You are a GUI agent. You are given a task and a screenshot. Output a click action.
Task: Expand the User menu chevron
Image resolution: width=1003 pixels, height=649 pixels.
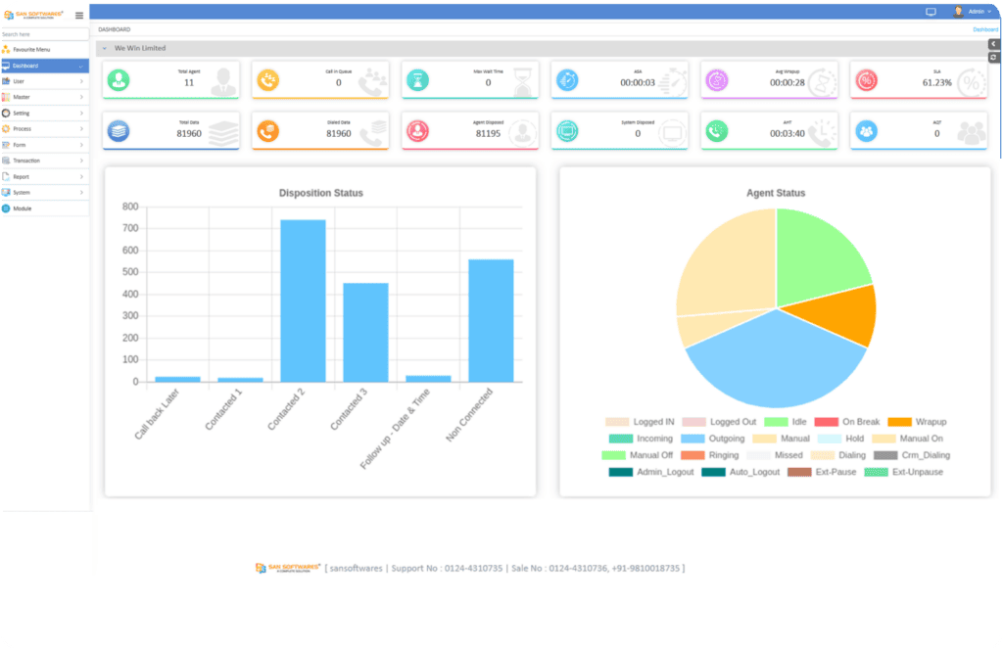[81, 81]
